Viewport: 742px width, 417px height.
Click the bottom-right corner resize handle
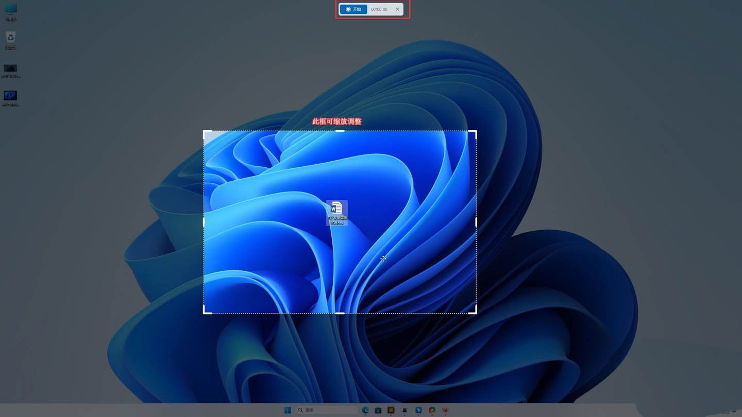point(475,311)
